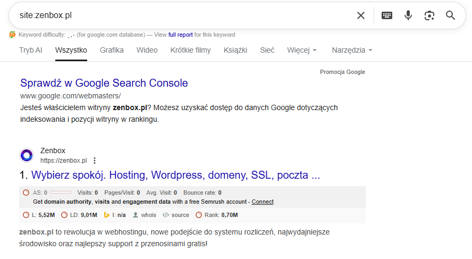Click into the site:zenbox.pl search field
The height and width of the screenshot is (259, 472).
click(181, 15)
